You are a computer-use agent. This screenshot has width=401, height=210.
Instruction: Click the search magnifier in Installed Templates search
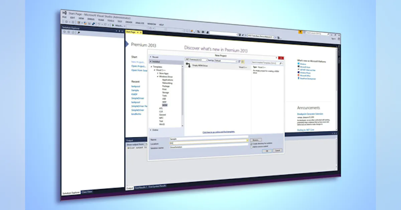tap(281, 63)
